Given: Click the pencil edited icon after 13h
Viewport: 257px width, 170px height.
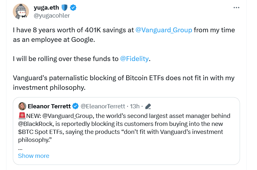Looking at the screenshot, I should (x=148, y=106).
